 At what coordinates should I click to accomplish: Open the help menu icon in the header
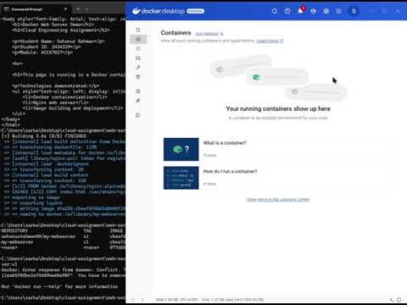point(287,11)
